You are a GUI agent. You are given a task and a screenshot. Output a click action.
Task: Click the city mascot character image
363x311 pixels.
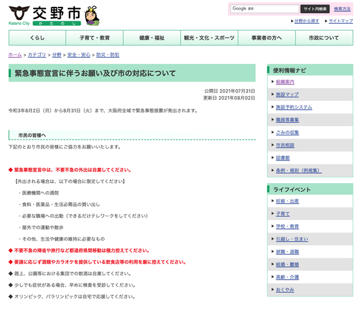pos(92,16)
